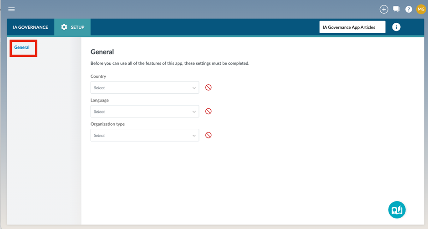
Task: Open the Language select field
Action: click(x=140, y=112)
